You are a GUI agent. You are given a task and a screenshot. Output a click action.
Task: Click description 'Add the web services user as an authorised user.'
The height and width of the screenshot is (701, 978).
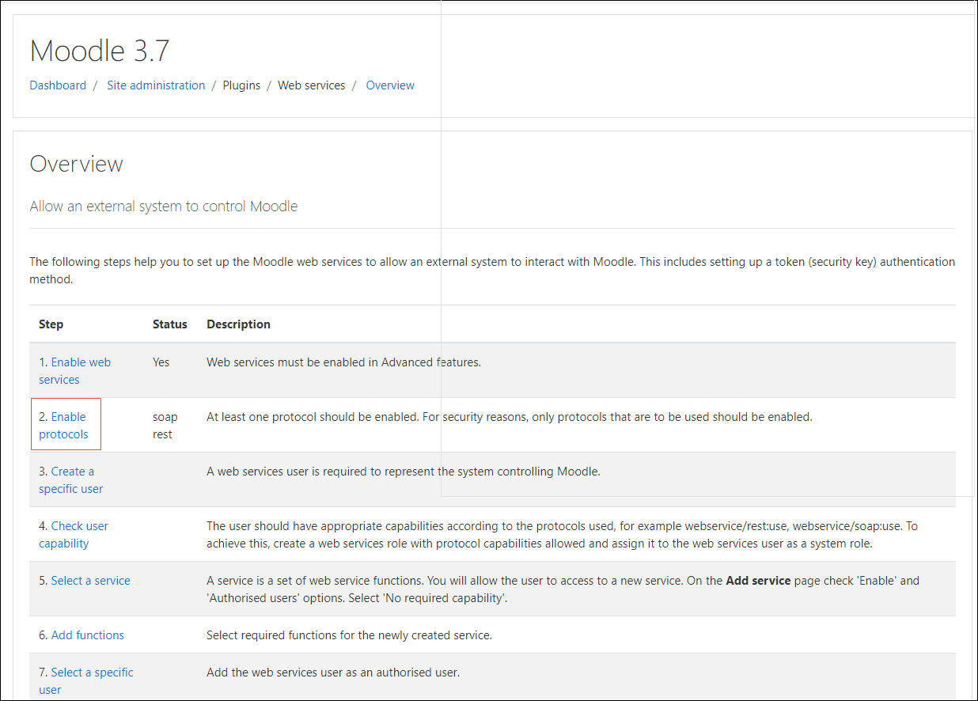pos(333,673)
